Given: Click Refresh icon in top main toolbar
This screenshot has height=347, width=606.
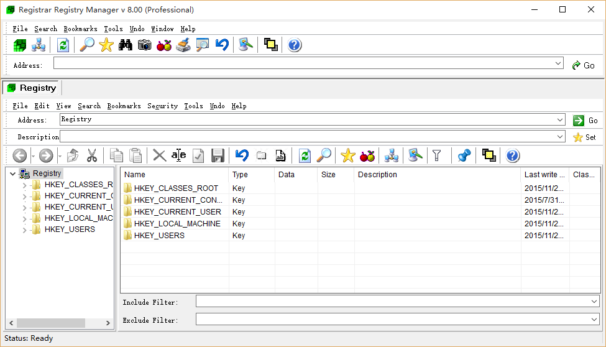Looking at the screenshot, I should click(x=63, y=45).
